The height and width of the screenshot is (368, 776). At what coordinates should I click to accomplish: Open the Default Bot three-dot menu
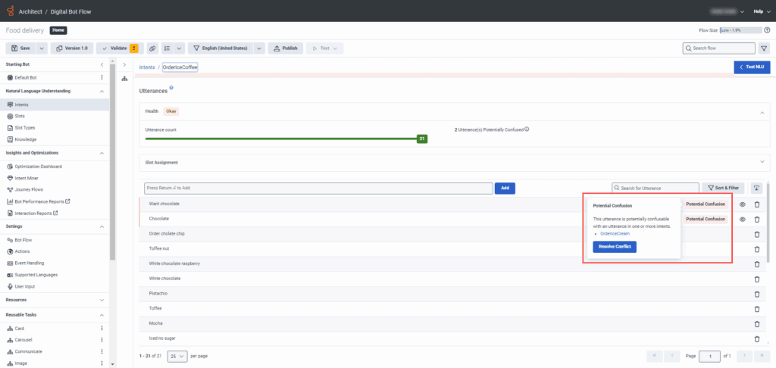coord(102,77)
